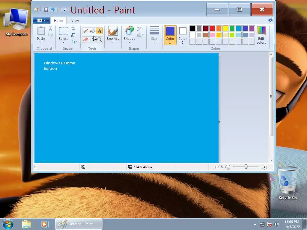Open Windows Media Player from taskbar

click(44, 224)
